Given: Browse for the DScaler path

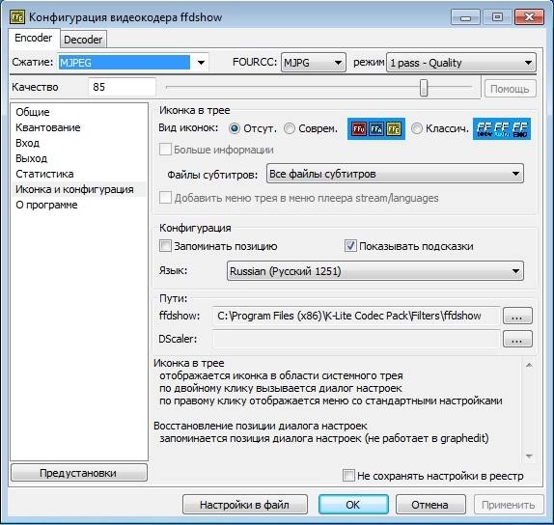Looking at the screenshot, I should 517,339.
